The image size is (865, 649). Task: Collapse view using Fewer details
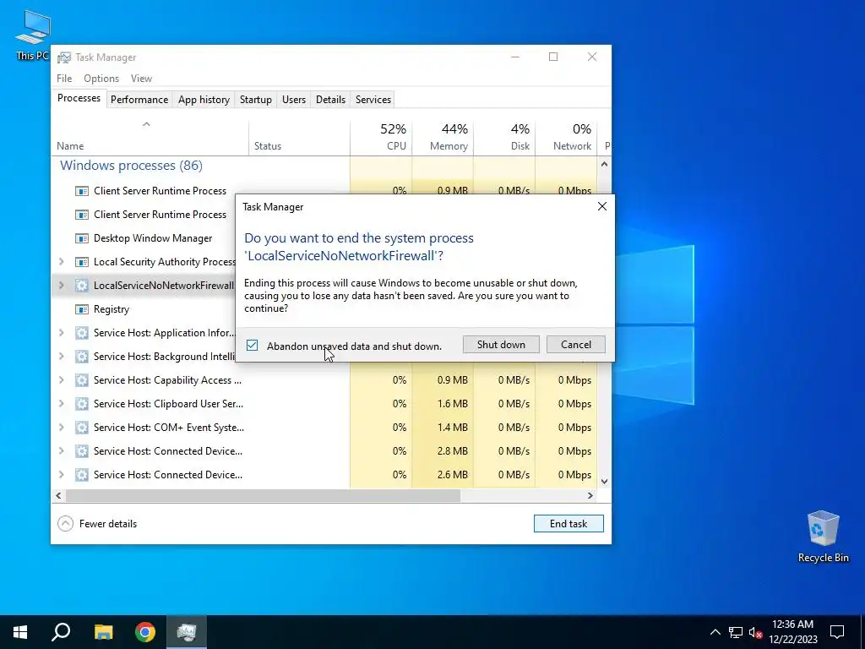pyautogui.click(x=97, y=524)
